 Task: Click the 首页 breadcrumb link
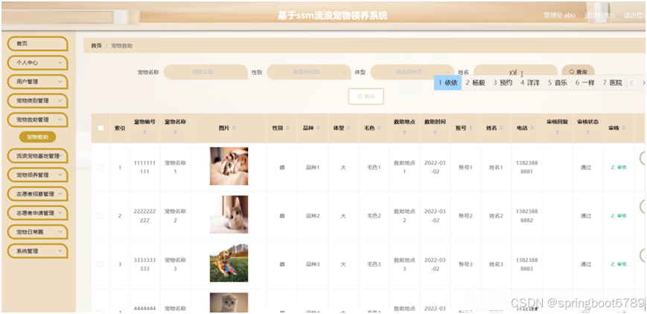tap(96, 46)
